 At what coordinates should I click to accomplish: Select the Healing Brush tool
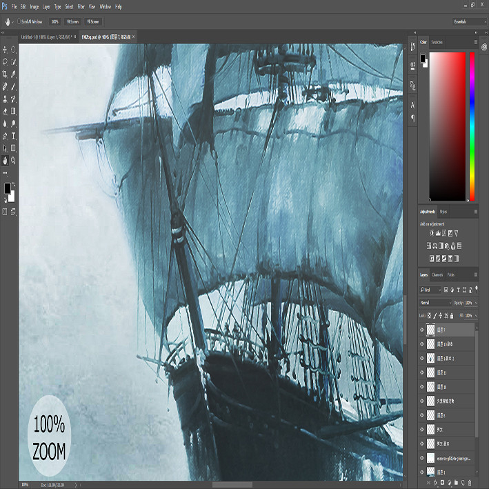coord(5,86)
